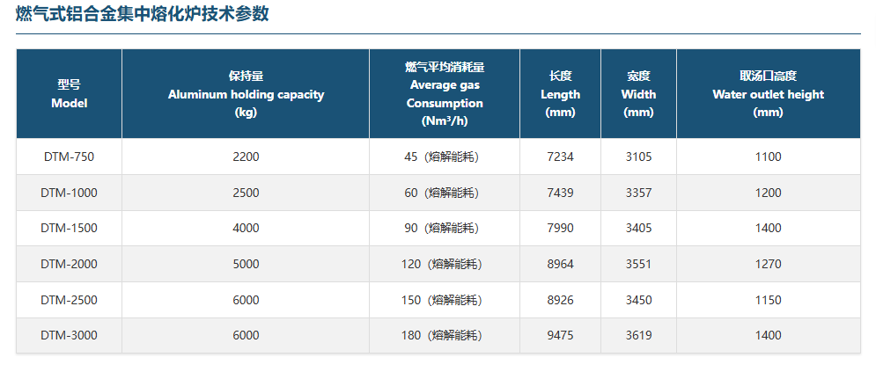Click the page title 燃气式铝合金集中熔化炉技术参数
Viewport: 876px width, 372px height.
(x=143, y=14)
